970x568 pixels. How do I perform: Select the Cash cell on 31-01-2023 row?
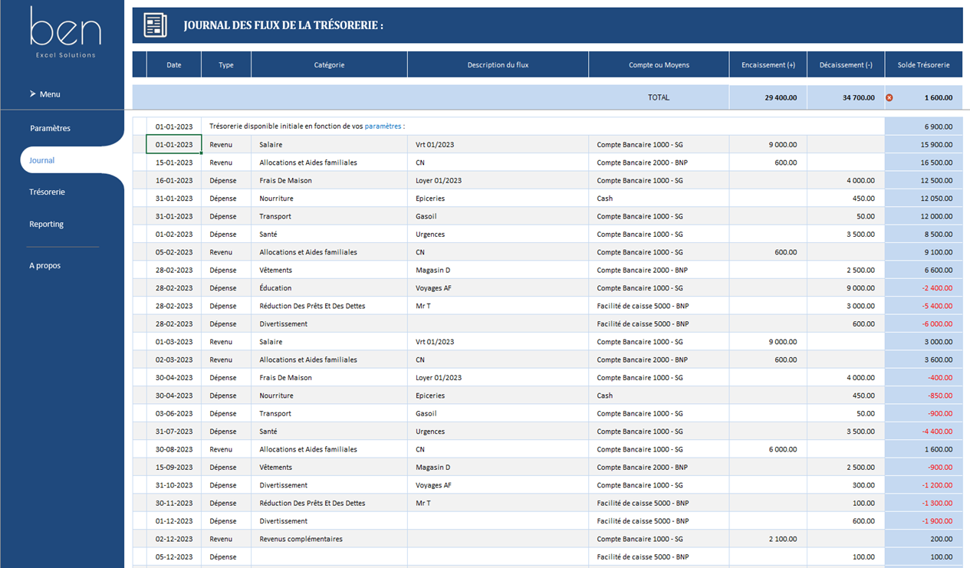point(659,198)
